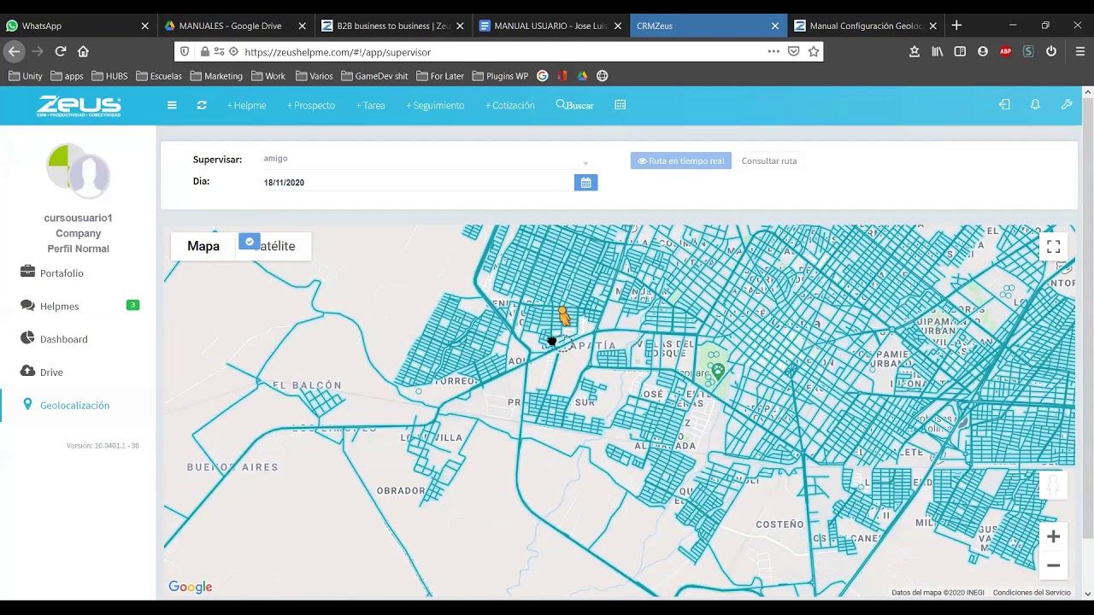Open the Helpme add menu
Image resolution: width=1094 pixels, height=615 pixels.
tap(246, 105)
